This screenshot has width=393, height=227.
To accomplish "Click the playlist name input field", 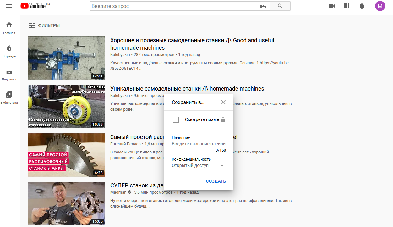I will (199, 144).
